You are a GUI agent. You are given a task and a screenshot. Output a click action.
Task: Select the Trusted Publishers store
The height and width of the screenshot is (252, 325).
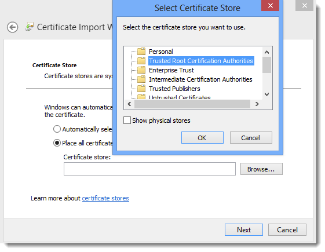point(174,89)
